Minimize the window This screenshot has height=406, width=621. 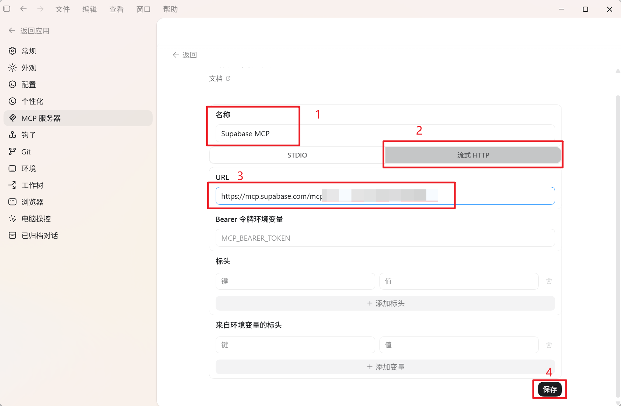point(561,9)
